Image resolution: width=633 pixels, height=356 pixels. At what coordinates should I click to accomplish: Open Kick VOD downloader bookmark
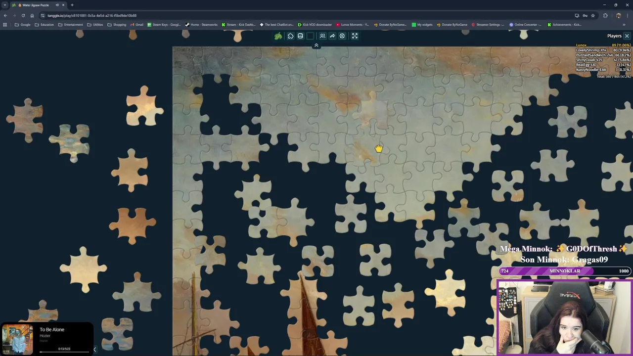coord(315,25)
